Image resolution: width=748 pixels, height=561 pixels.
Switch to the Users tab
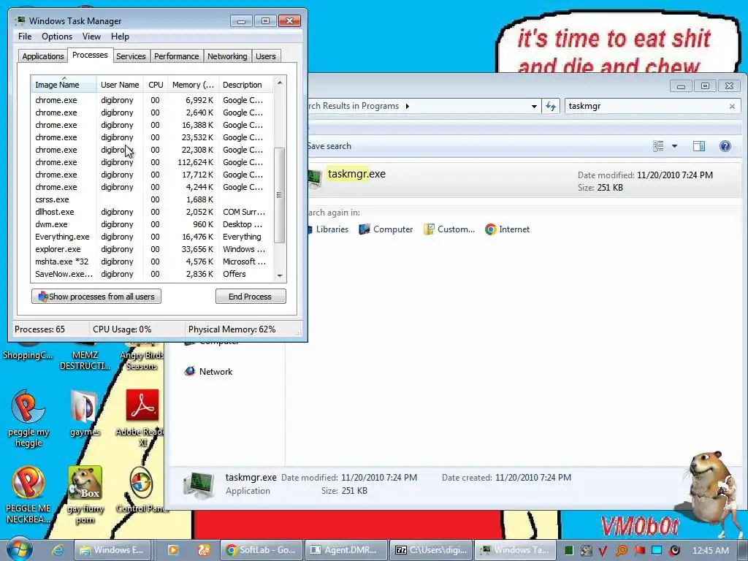265,56
